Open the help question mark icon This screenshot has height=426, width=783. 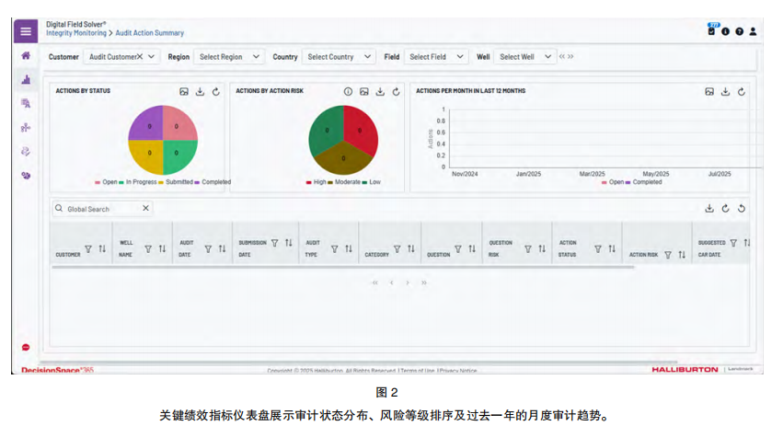[739, 31]
